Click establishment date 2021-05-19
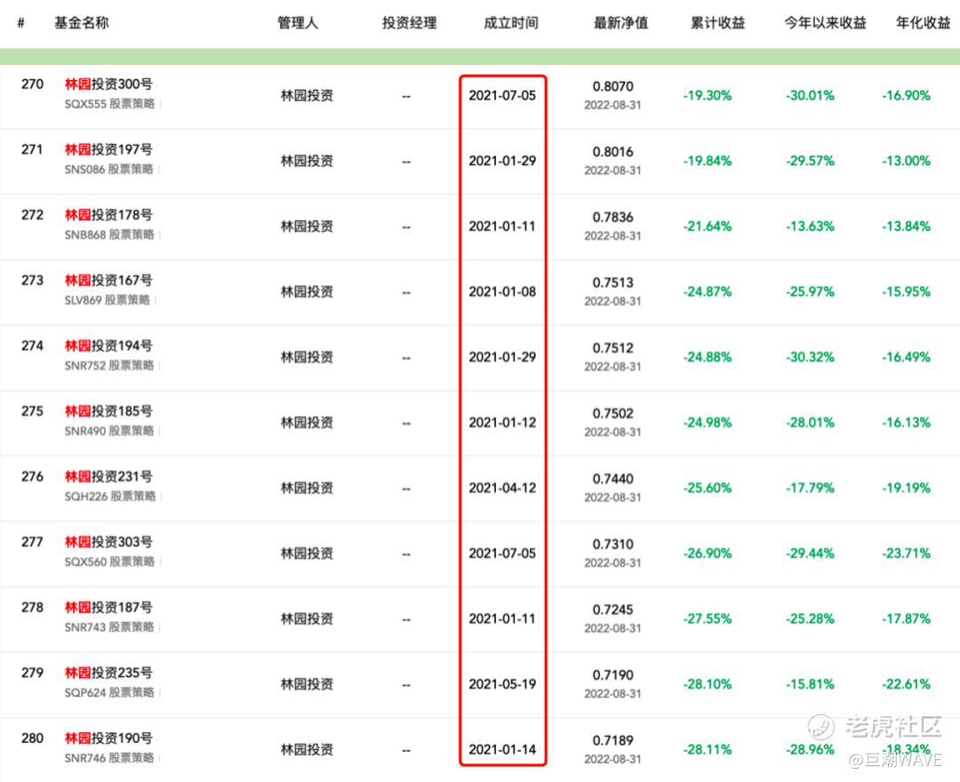960x782 pixels. [x=502, y=685]
